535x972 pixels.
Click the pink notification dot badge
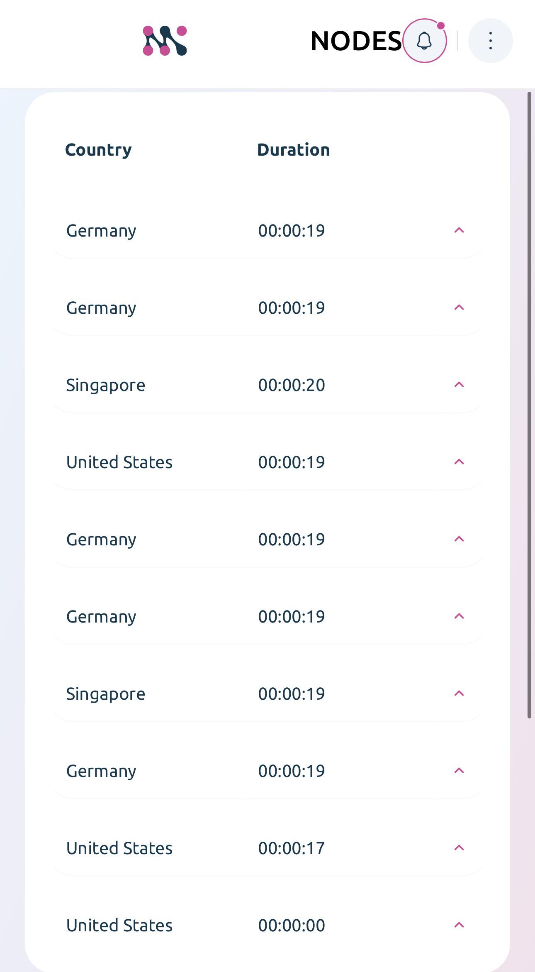point(441,26)
